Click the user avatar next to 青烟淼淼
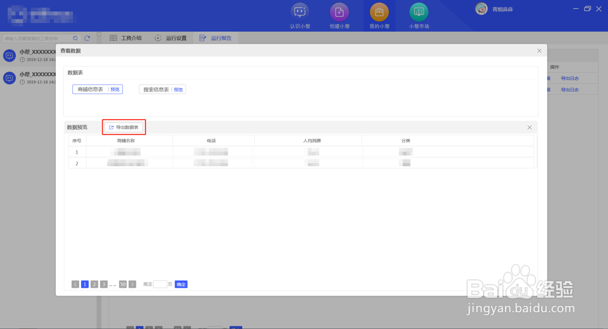Screen dimensions: 608x329 click(x=481, y=9)
